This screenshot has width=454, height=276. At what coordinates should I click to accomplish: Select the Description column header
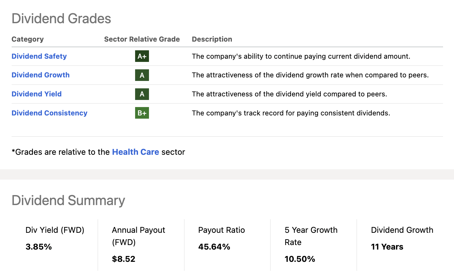pos(212,39)
